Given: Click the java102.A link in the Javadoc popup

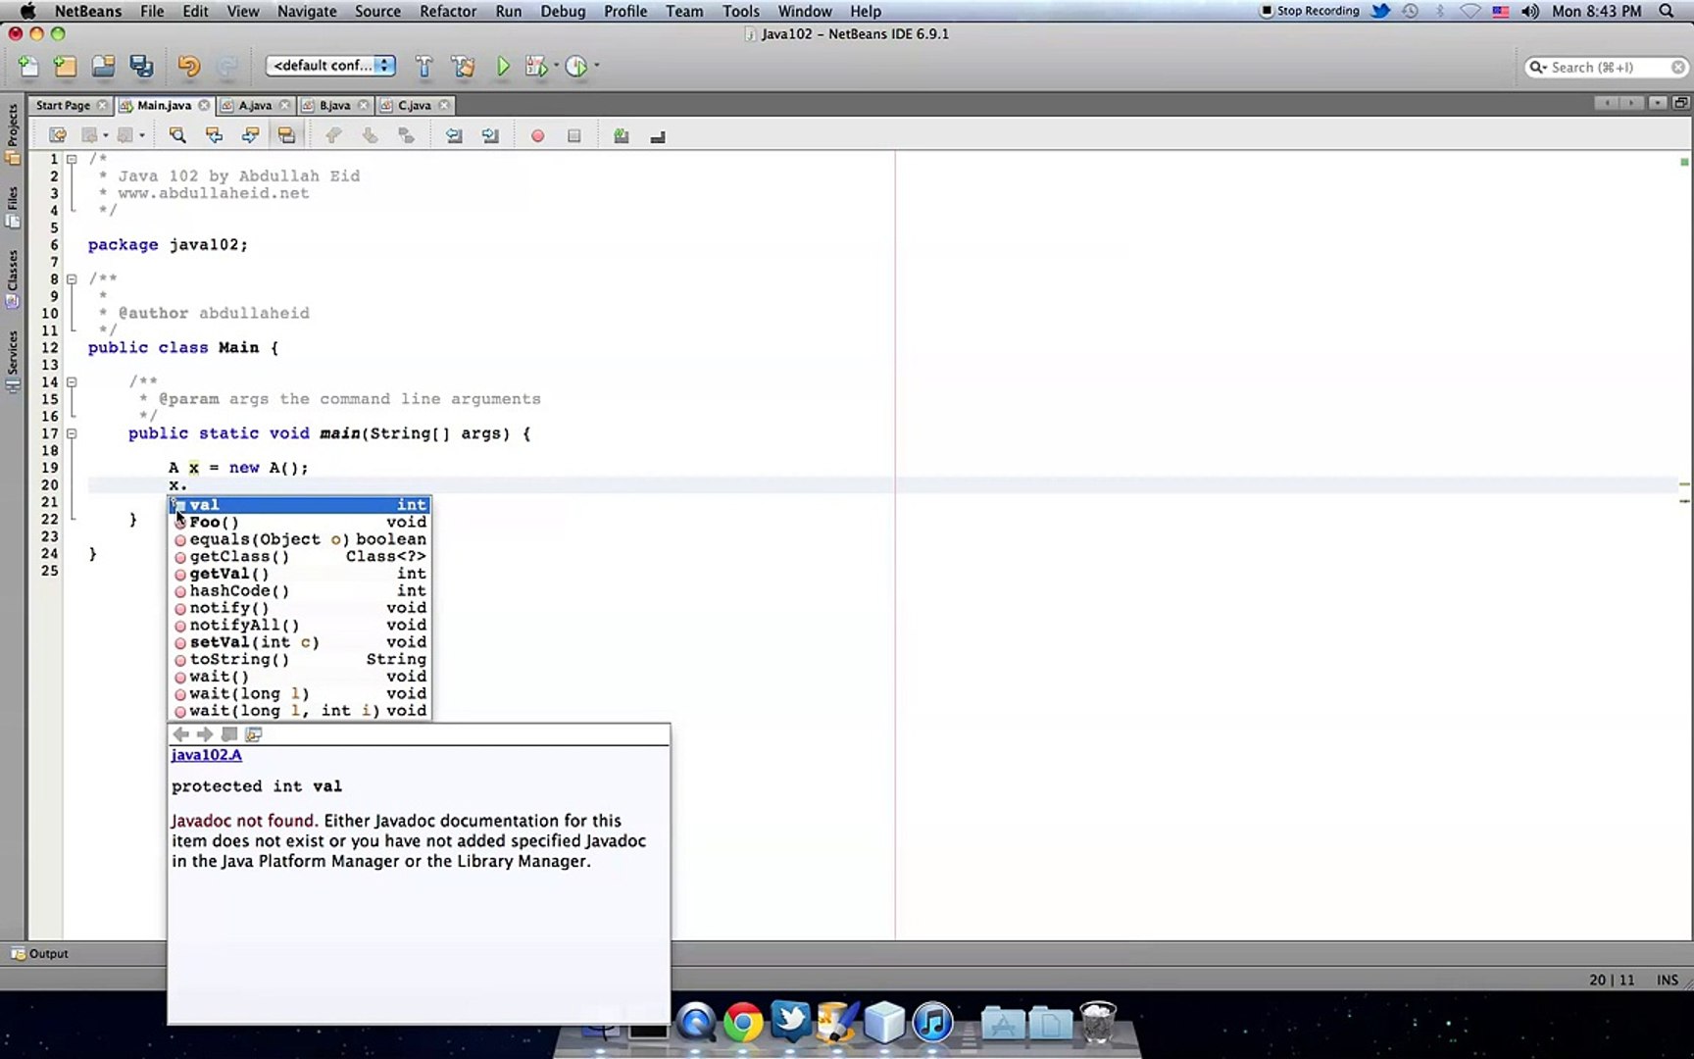Looking at the screenshot, I should 206,754.
